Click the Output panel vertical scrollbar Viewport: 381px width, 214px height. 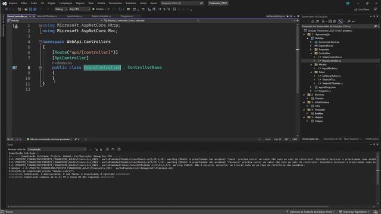point(377,178)
